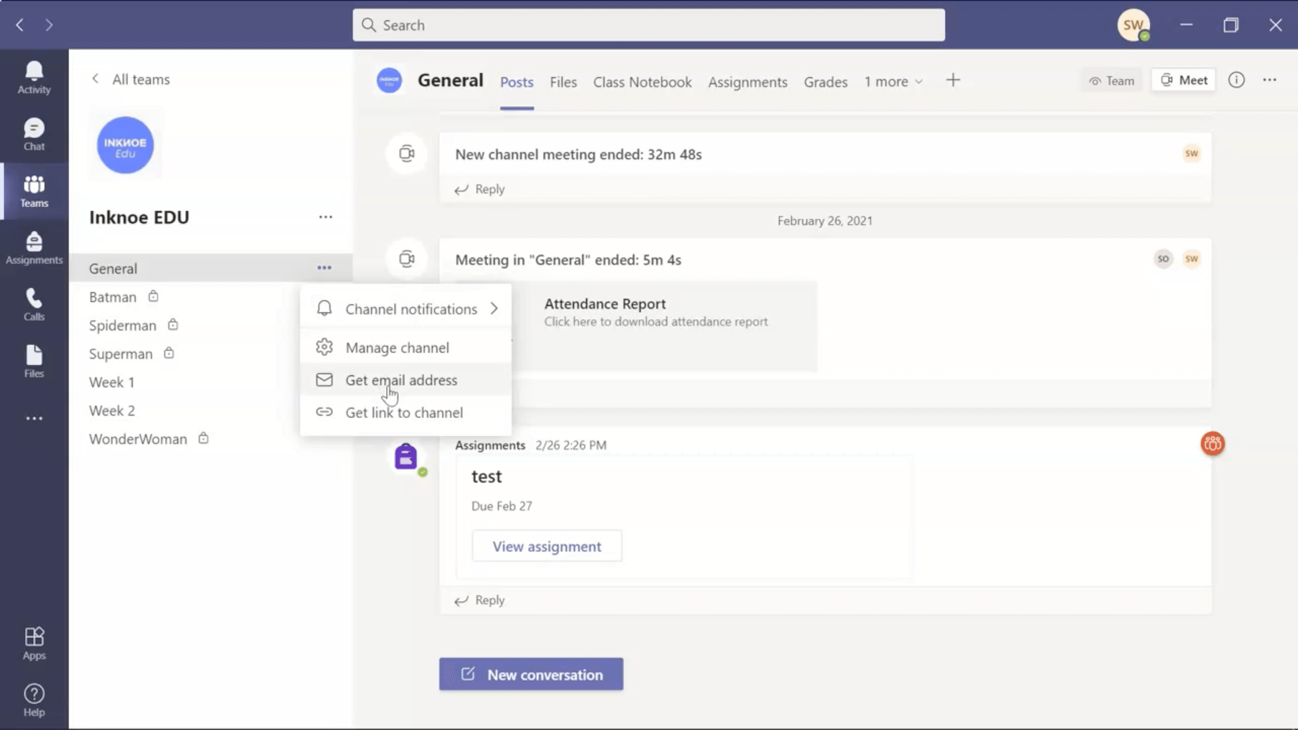Switch to the Files tab
1298x730 pixels.
tap(562, 81)
